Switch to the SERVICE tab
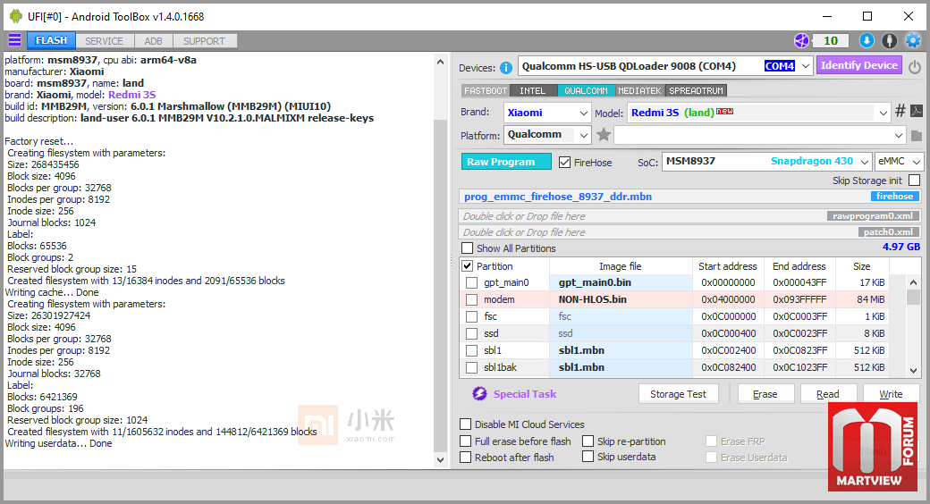The image size is (930, 504). pos(104,41)
